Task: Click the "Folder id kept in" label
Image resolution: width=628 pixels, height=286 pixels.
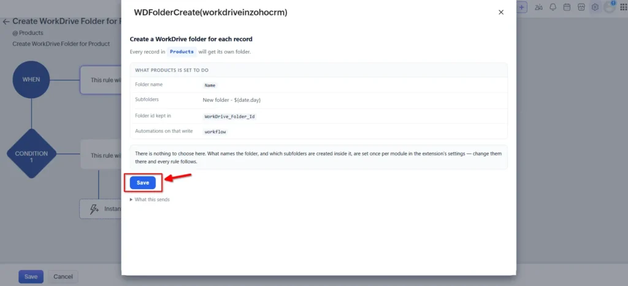Action: point(153,116)
